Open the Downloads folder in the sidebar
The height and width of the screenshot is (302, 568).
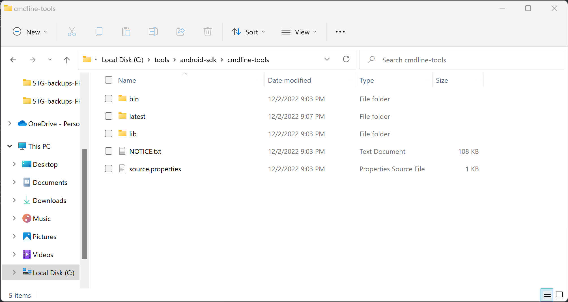pos(49,200)
